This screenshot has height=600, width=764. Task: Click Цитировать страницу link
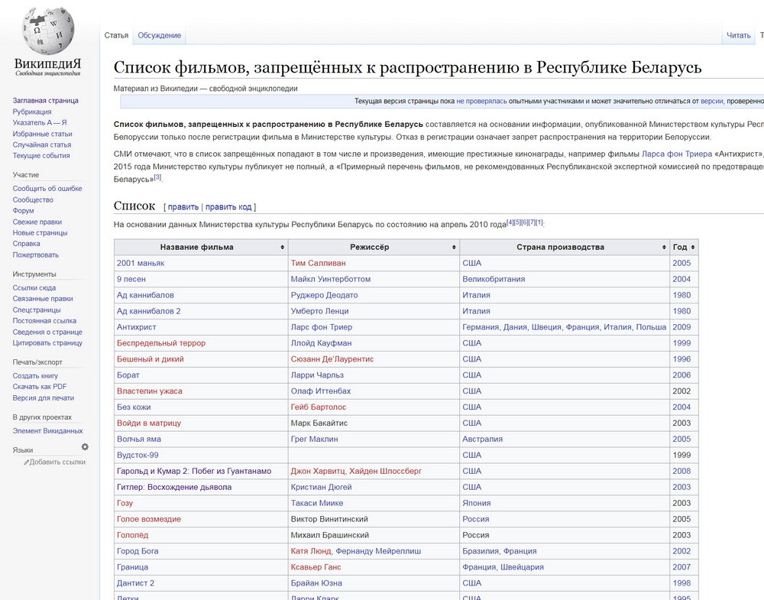point(47,342)
